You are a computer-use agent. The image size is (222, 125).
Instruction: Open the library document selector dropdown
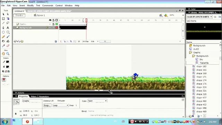click(x=199, y=17)
